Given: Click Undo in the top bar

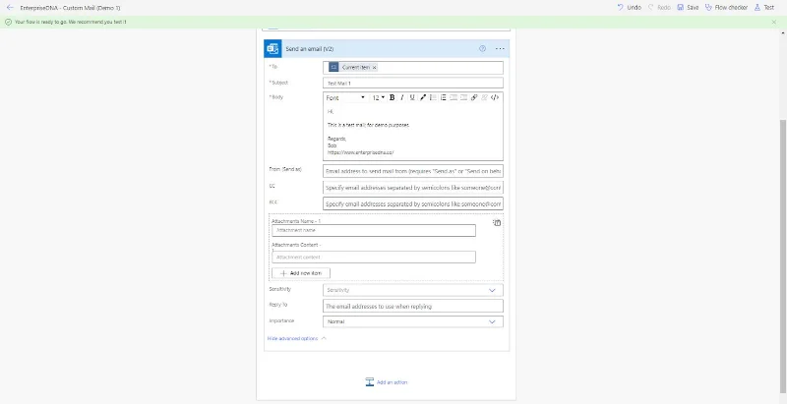Looking at the screenshot, I should 629,8.
